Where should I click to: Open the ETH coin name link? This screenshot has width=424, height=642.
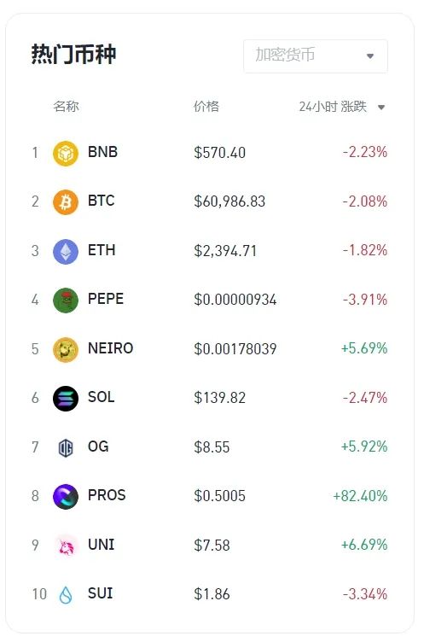(x=102, y=250)
